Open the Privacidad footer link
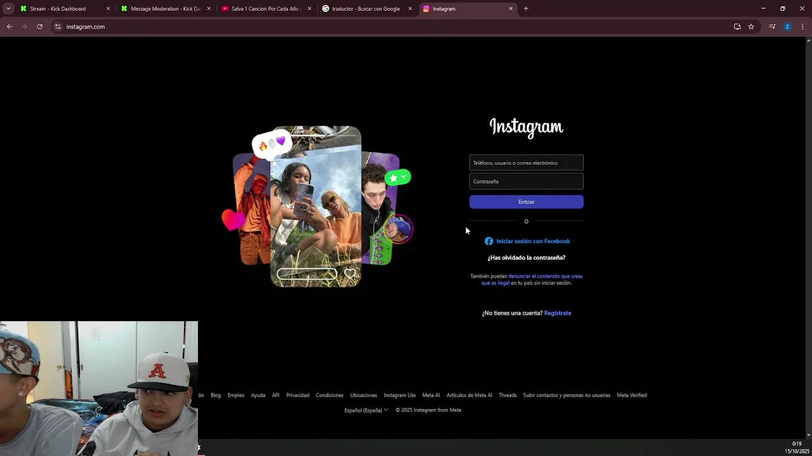This screenshot has width=812, height=456. 298,395
